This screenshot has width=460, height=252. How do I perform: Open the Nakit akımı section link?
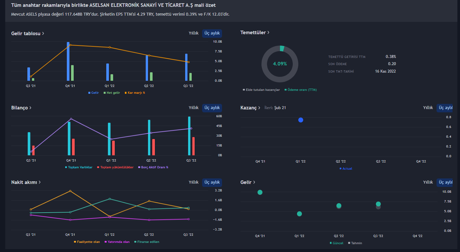(x=26, y=182)
